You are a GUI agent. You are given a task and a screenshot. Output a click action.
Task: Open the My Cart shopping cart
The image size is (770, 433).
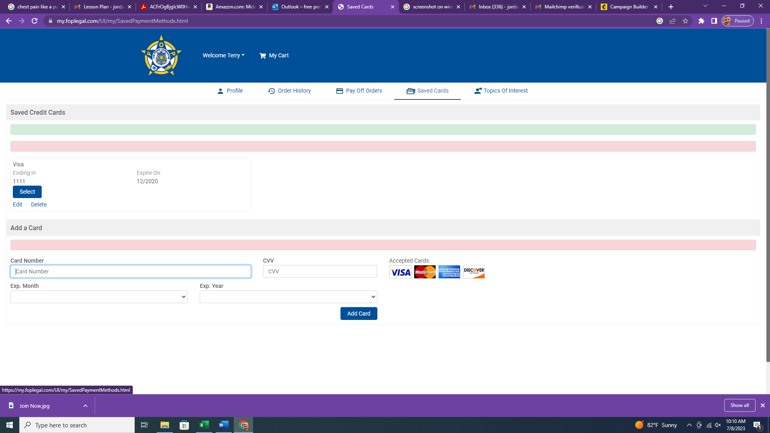pos(274,55)
